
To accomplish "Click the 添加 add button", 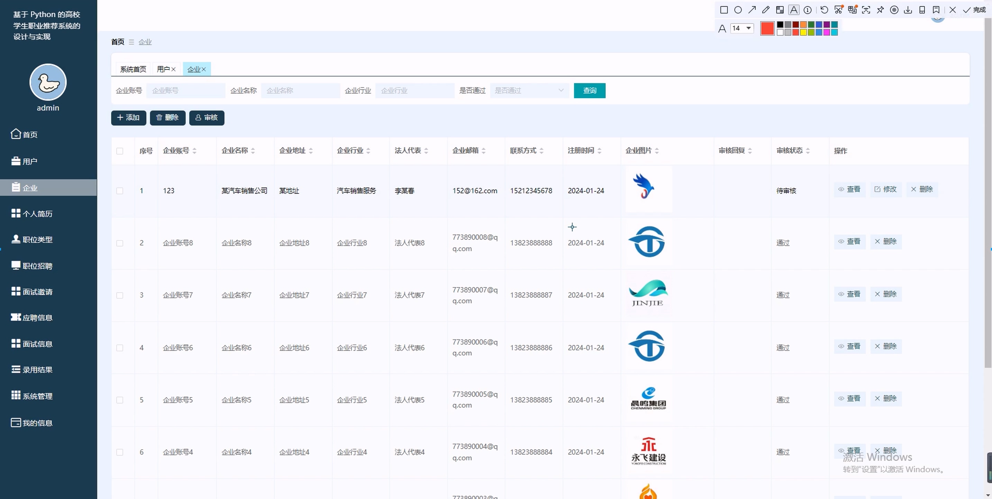I will [129, 118].
